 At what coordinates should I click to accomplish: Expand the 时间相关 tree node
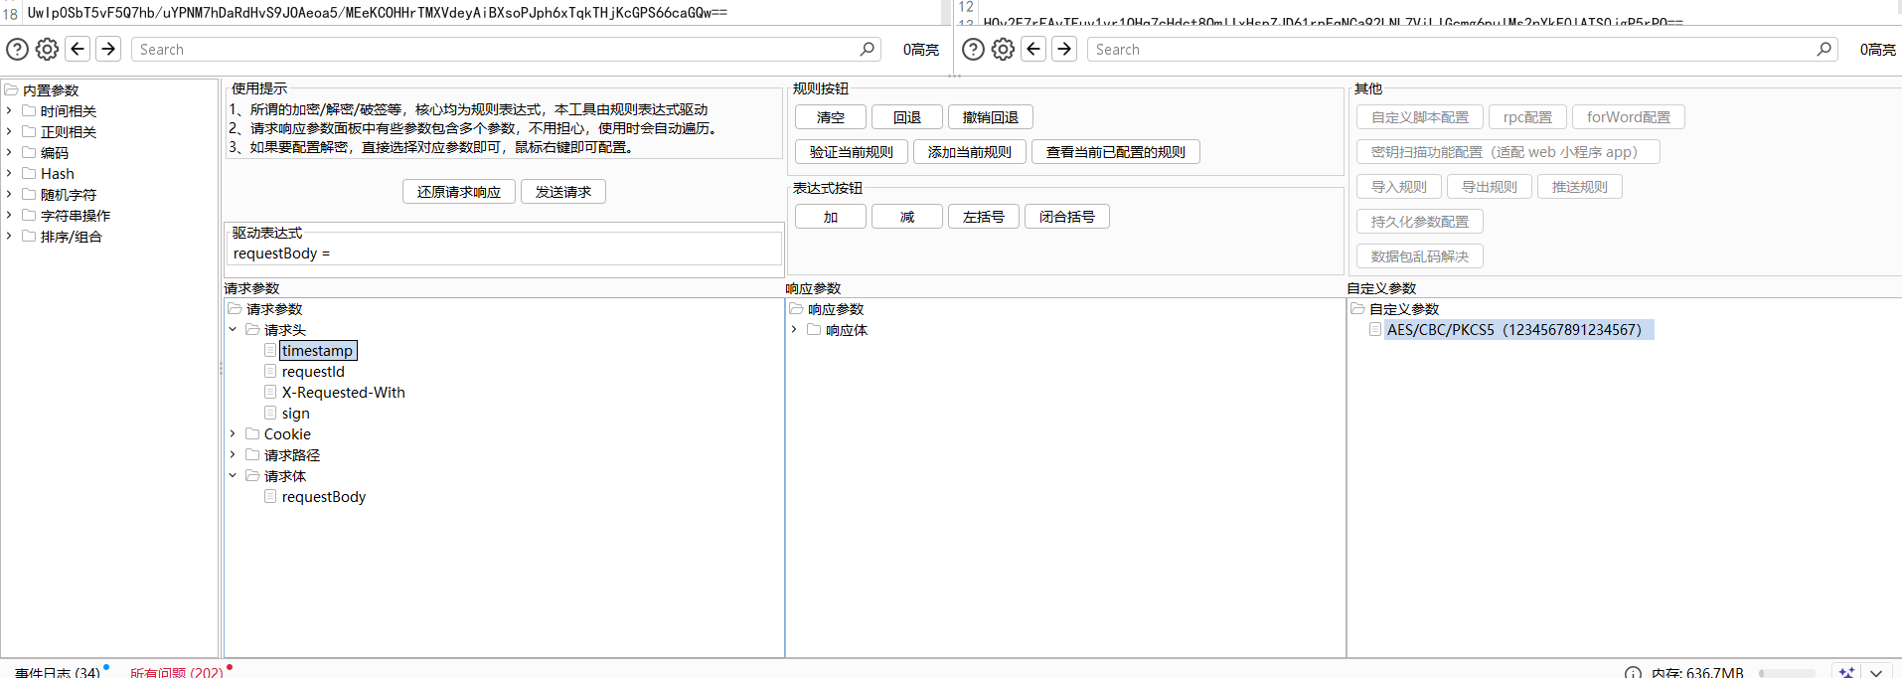click(9, 110)
